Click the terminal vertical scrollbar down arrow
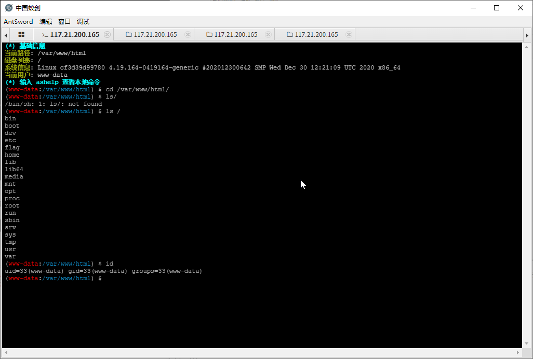 click(x=527, y=343)
